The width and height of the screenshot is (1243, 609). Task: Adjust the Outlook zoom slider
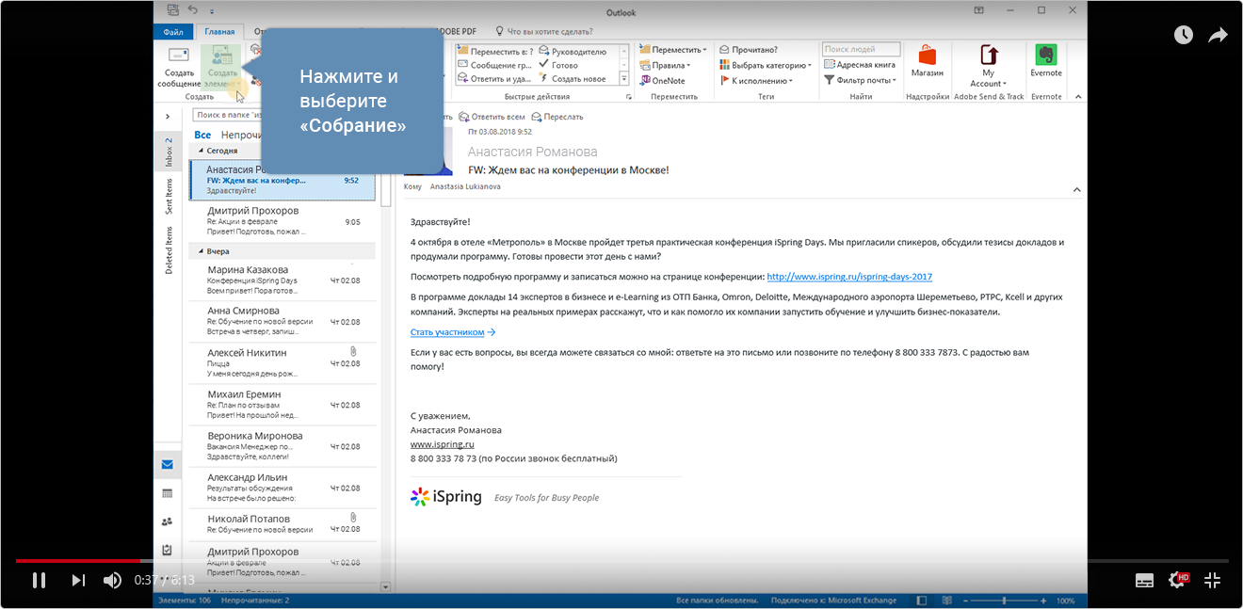(x=1004, y=600)
